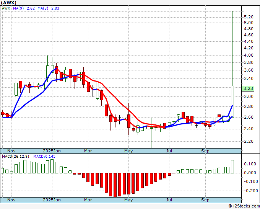Click the MACD:0.145 value label
Viewport: 260px width, 209px height.
point(44,157)
